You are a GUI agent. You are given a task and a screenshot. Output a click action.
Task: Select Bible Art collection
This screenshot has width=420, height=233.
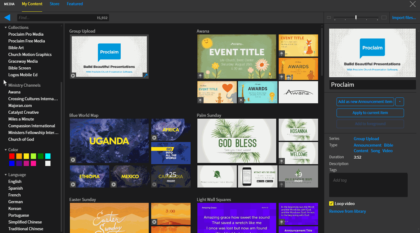click(x=16, y=48)
